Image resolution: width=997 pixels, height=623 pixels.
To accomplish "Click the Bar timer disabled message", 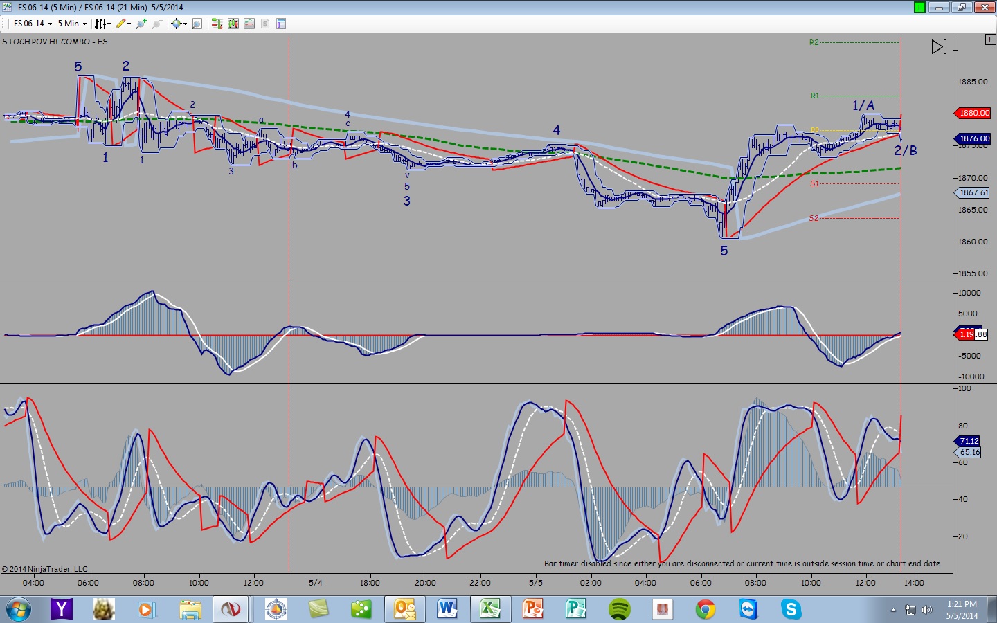I will (742, 563).
